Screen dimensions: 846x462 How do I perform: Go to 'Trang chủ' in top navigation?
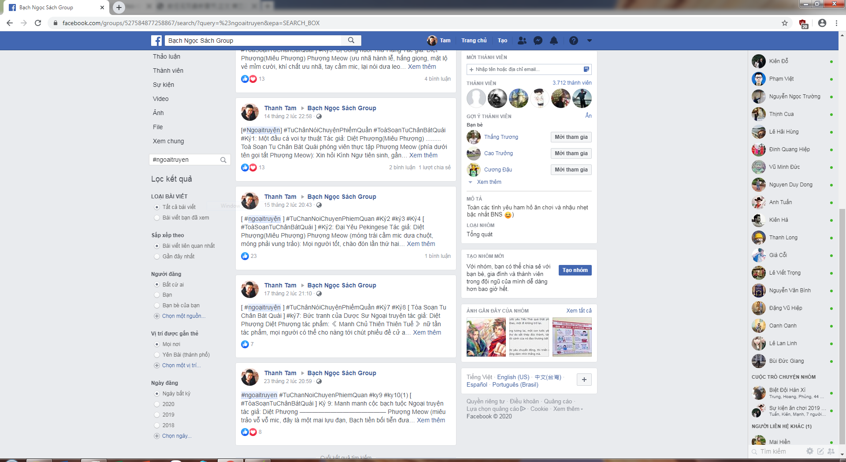tap(474, 41)
